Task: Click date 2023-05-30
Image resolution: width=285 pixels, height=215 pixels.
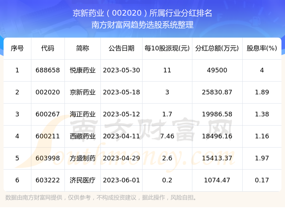Action: [121, 70]
